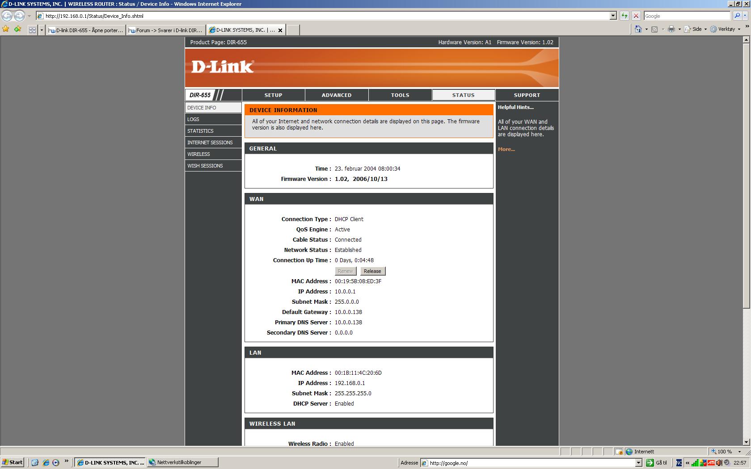Refresh the page with green arrows icon
751x469 pixels.
[624, 16]
